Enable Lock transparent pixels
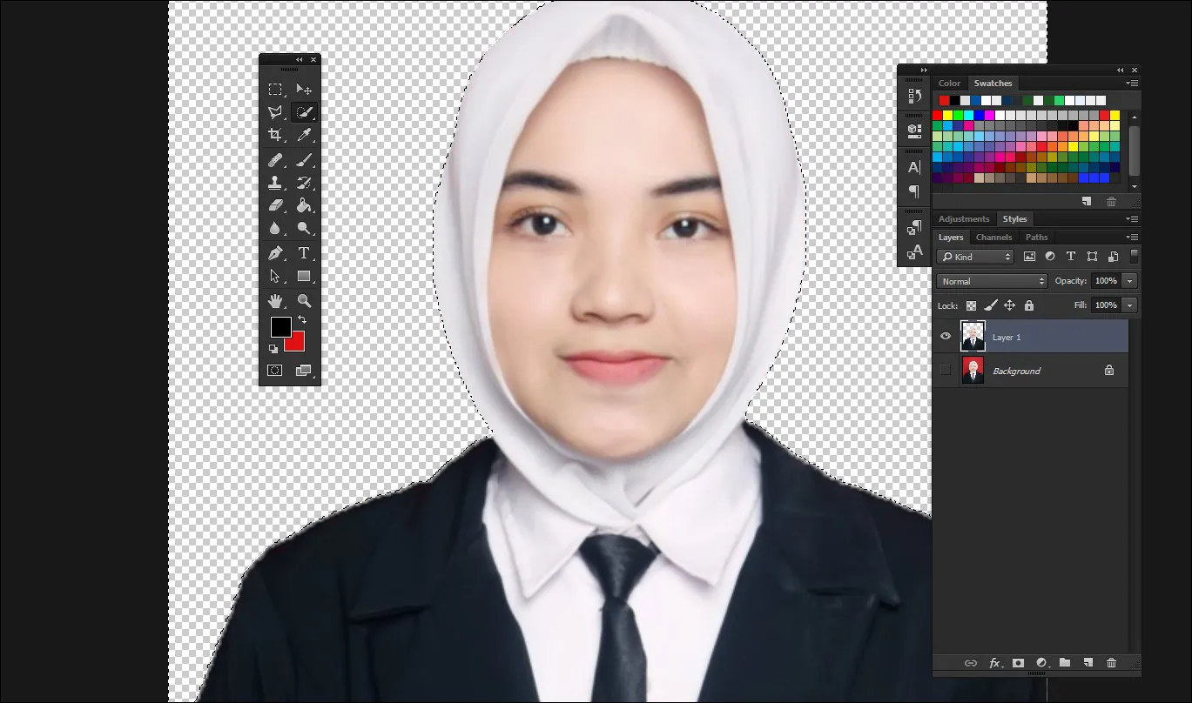The image size is (1192, 703). (970, 305)
